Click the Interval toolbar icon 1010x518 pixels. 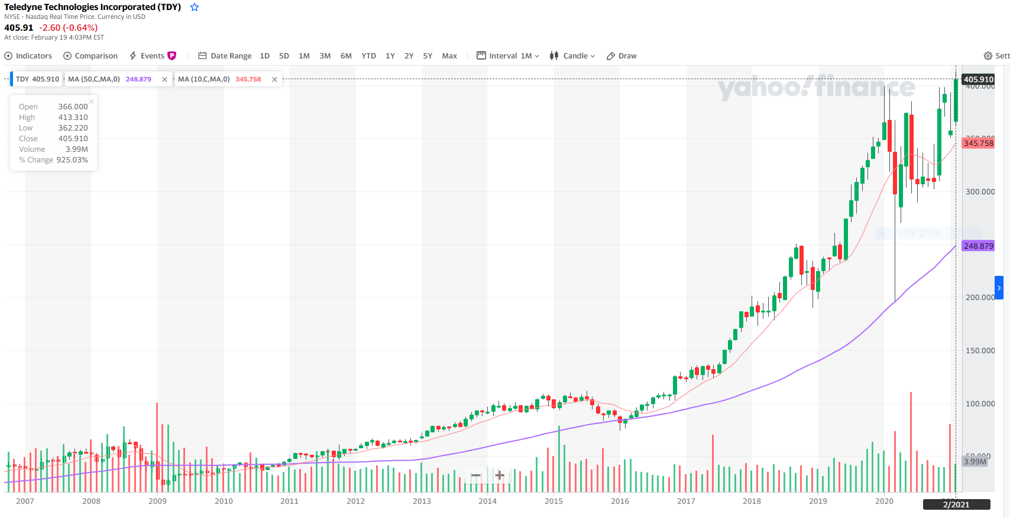pos(481,56)
